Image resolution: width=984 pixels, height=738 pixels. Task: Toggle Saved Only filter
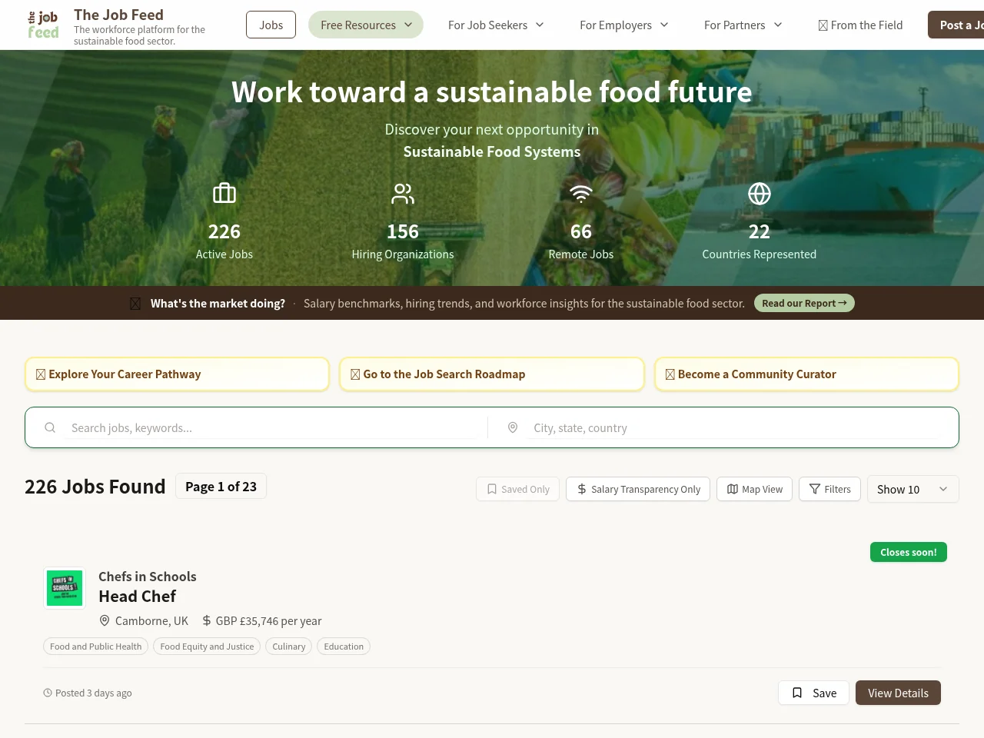point(518,489)
